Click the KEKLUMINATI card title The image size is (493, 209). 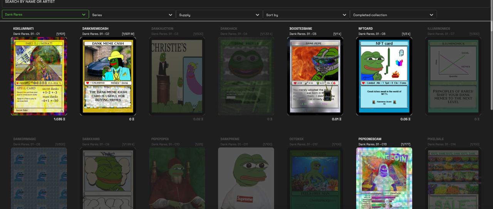pos(23,29)
